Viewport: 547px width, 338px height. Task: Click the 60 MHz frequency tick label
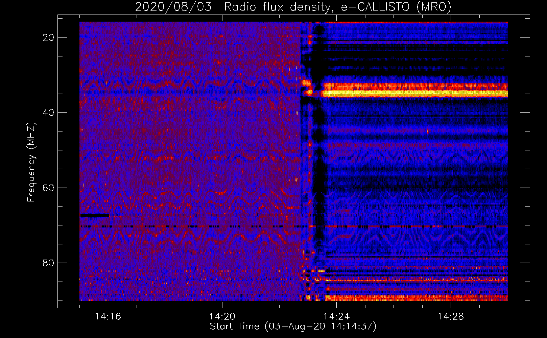coord(48,188)
